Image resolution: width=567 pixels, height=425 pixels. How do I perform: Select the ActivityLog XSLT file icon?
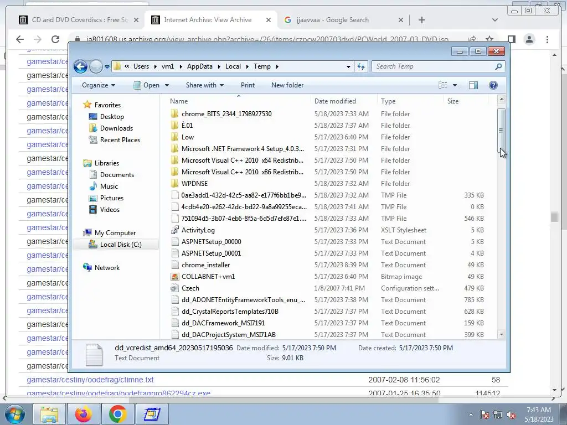(x=174, y=230)
